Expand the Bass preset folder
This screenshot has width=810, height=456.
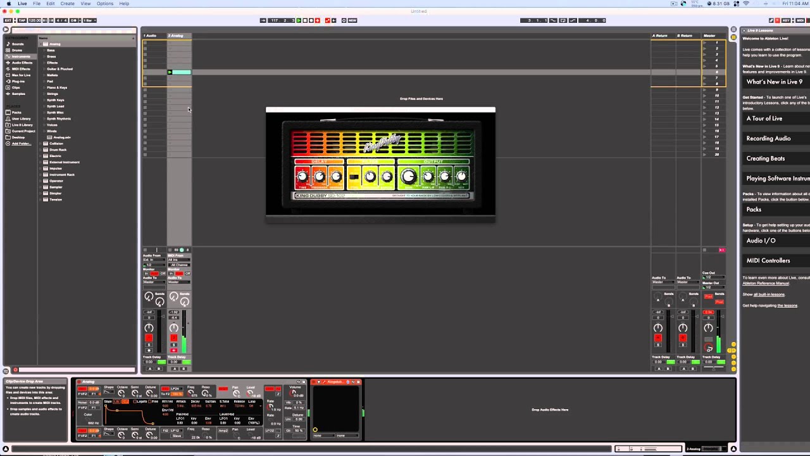tap(44, 50)
